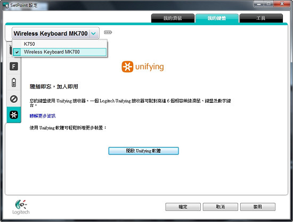Confirm with the 確定 button
Screen dimensions: 293x222
click(183, 207)
